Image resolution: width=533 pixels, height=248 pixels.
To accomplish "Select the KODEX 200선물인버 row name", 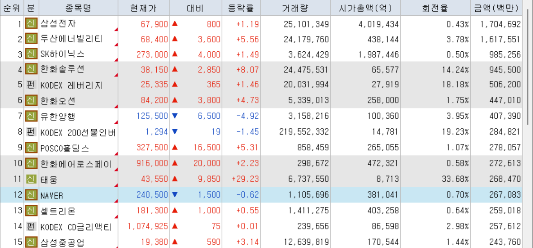I will pyautogui.click(x=79, y=132).
